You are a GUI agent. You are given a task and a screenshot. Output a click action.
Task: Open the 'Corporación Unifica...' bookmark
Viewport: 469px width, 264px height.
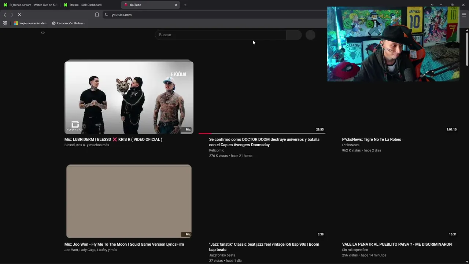pos(69,23)
